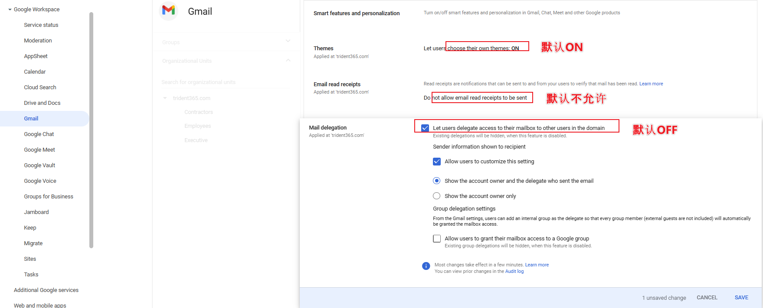
Task: Go to Calendar service settings
Action: point(35,72)
